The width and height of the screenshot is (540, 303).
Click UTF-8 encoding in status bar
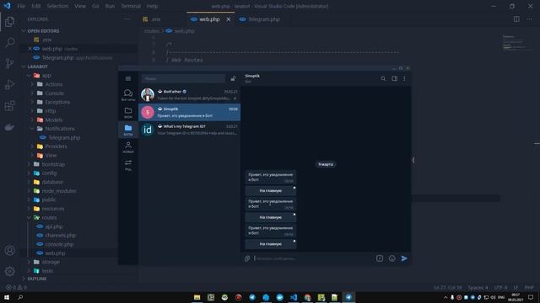tap(500, 288)
